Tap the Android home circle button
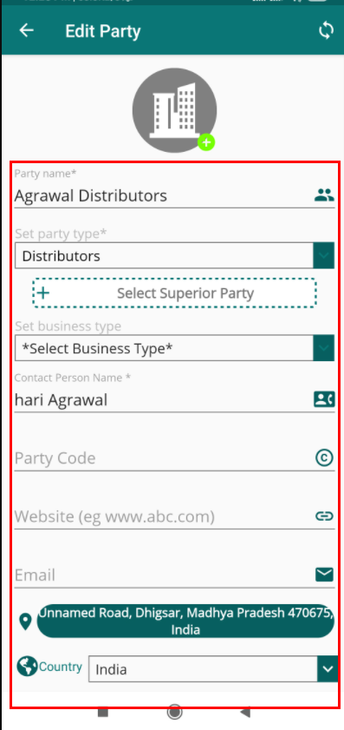Viewport: 344px width, 730px height. click(x=174, y=712)
